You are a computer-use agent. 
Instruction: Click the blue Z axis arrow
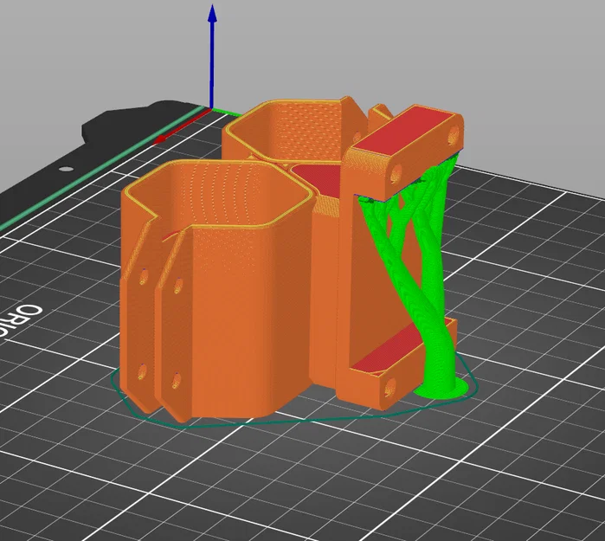point(212,56)
